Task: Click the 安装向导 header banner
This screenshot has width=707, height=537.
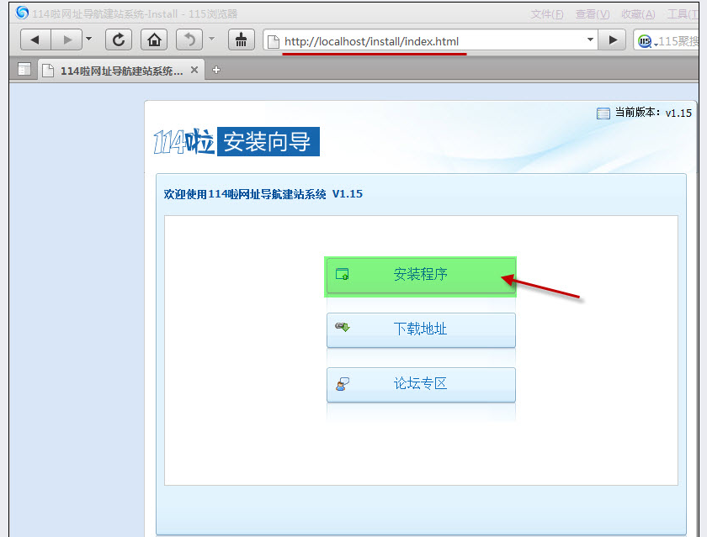Action: (x=268, y=141)
